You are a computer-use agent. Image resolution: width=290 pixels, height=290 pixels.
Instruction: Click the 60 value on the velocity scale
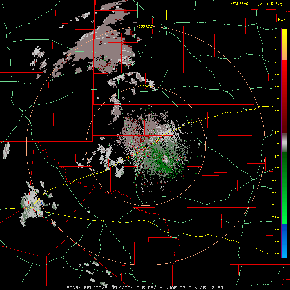click(x=277, y=73)
